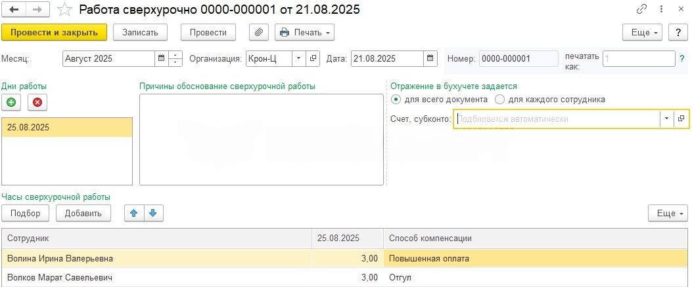Delete selected work day with red cross
Image resolution: width=692 pixels, height=287 pixels.
37,102
